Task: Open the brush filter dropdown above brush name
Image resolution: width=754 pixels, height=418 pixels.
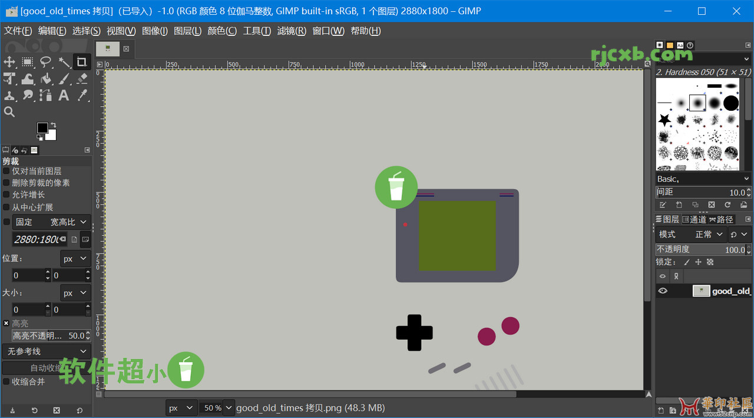Action: (x=704, y=59)
